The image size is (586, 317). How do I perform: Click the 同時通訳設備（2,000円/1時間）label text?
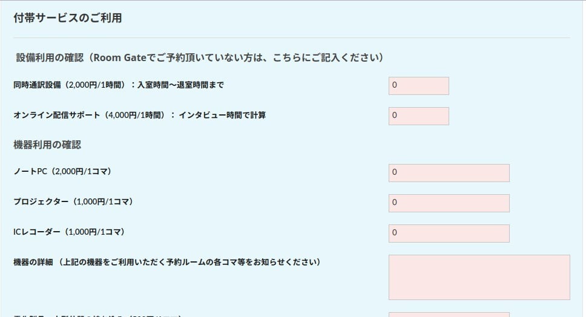pos(69,85)
